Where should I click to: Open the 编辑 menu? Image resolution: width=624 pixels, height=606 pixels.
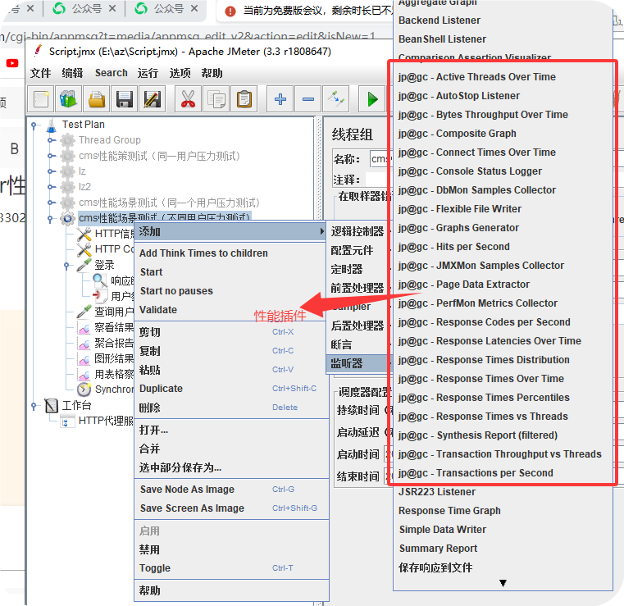click(72, 73)
